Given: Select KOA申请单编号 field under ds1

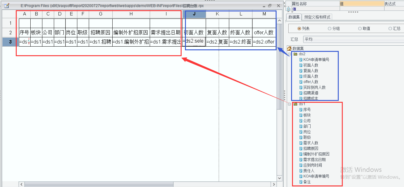Looking at the screenshot, I should coord(316,176).
